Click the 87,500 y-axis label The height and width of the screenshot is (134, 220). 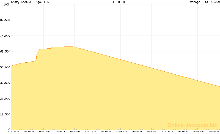click(x=5, y=20)
